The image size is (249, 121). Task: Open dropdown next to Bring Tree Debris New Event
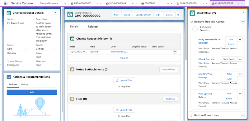coord(240,39)
